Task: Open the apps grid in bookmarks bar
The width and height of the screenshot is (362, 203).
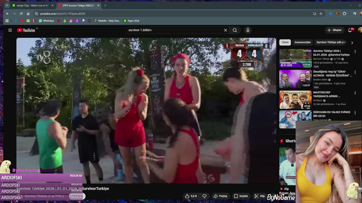Action: pyautogui.click(x=7, y=21)
